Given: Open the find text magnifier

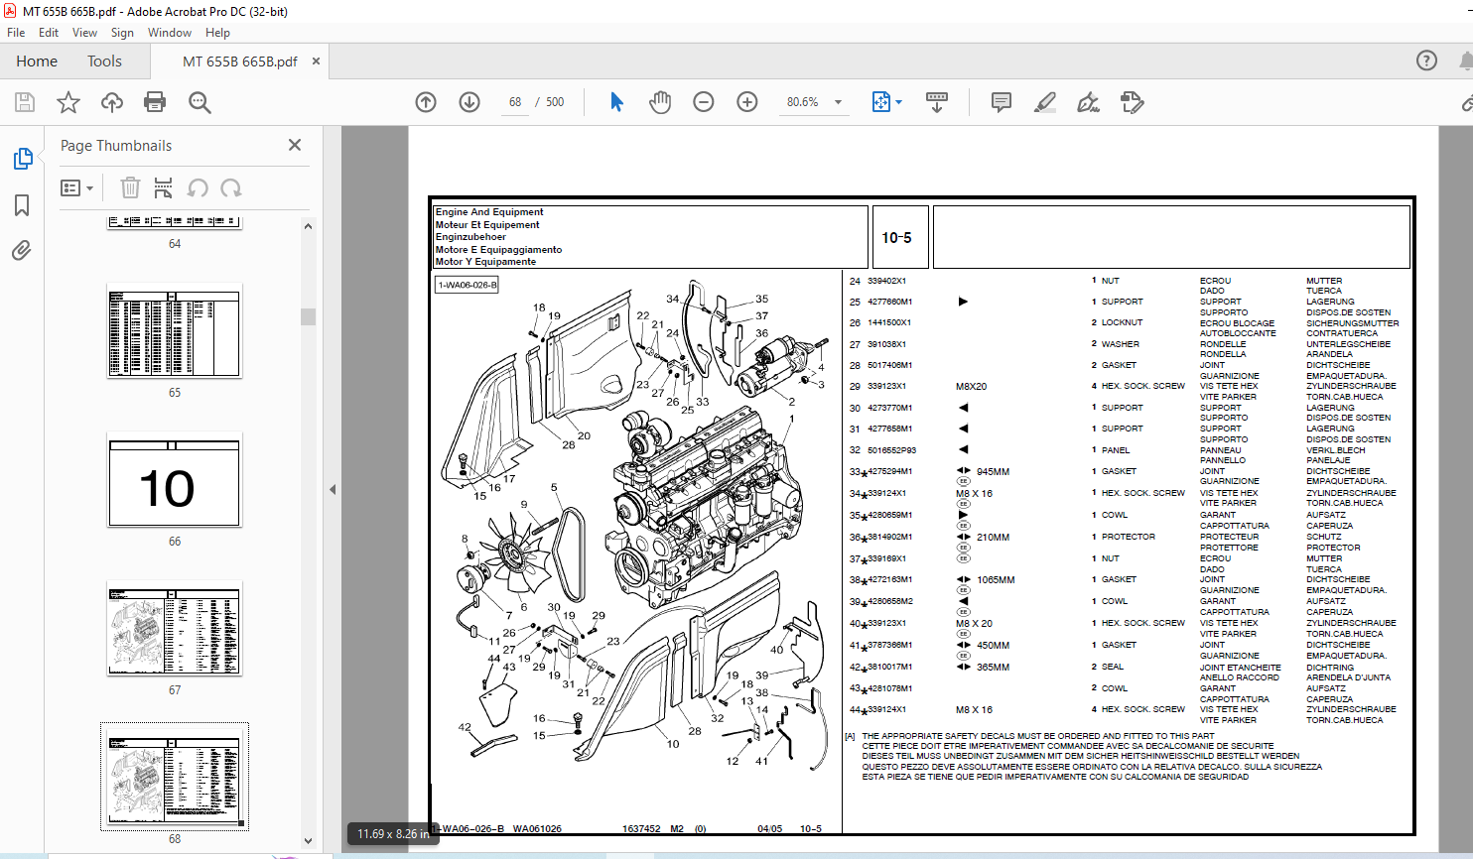Looking at the screenshot, I should pyautogui.click(x=200, y=102).
